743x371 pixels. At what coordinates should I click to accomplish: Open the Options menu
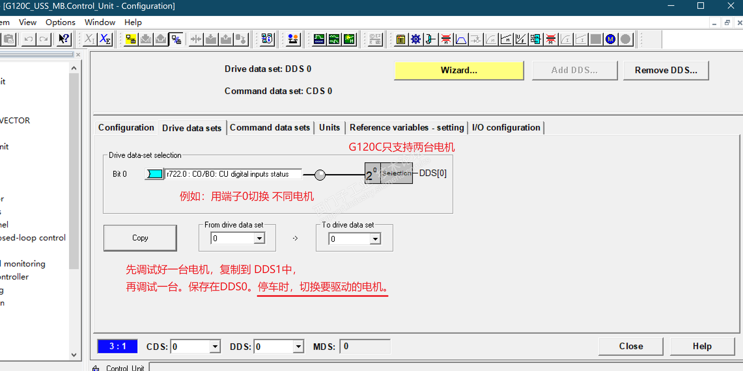tap(60, 22)
